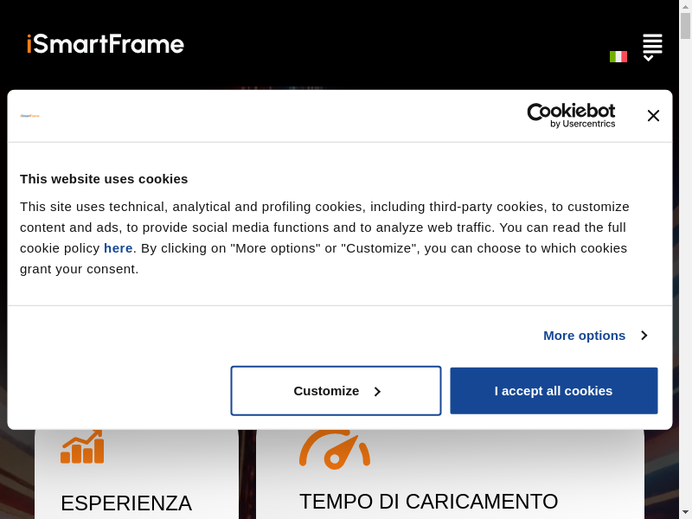Image resolution: width=692 pixels, height=519 pixels.
Task: Click the arrow inside the Customize button
Action: pos(377,392)
